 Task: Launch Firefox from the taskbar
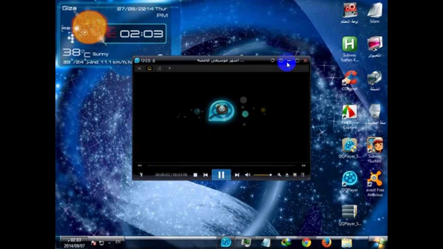click(x=326, y=243)
